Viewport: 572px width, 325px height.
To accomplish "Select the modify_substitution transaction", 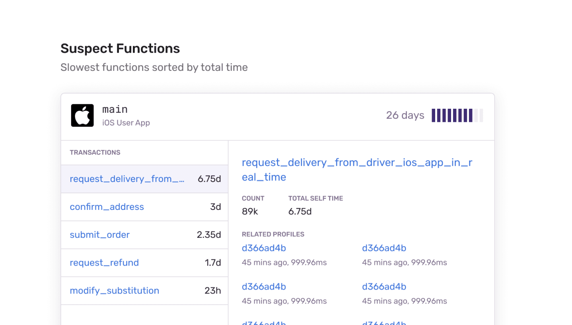I will coord(114,290).
